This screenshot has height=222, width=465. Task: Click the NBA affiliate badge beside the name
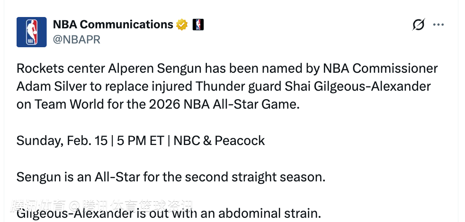click(198, 25)
